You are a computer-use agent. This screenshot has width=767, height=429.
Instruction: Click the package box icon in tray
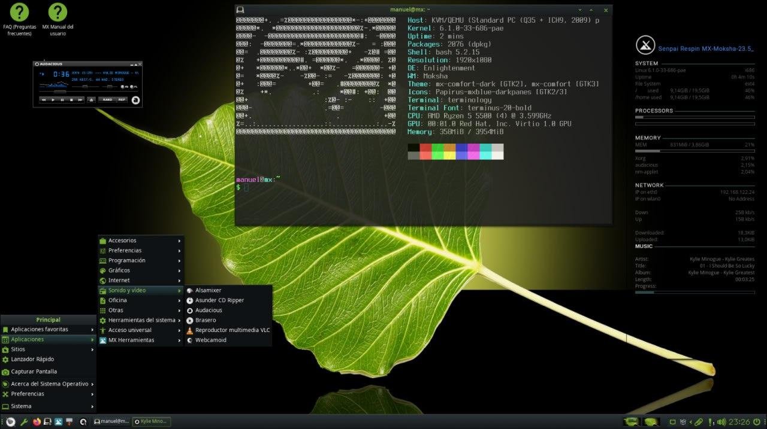coord(683,422)
